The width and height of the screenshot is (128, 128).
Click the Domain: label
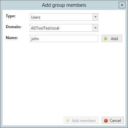tap(13, 27)
